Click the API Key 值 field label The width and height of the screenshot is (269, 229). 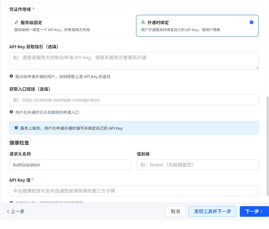pos(20,180)
